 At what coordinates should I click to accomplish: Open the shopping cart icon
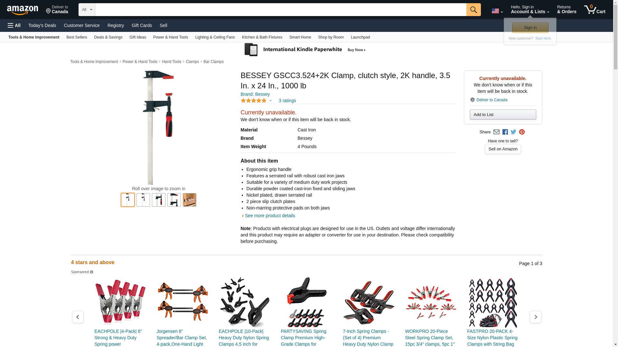(595, 10)
